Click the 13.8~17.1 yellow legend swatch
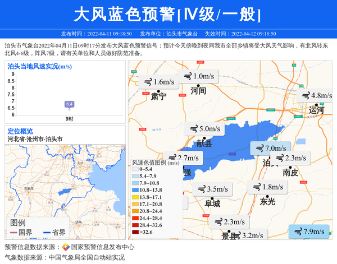The height and width of the screenshot is (264, 337). click(135, 197)
